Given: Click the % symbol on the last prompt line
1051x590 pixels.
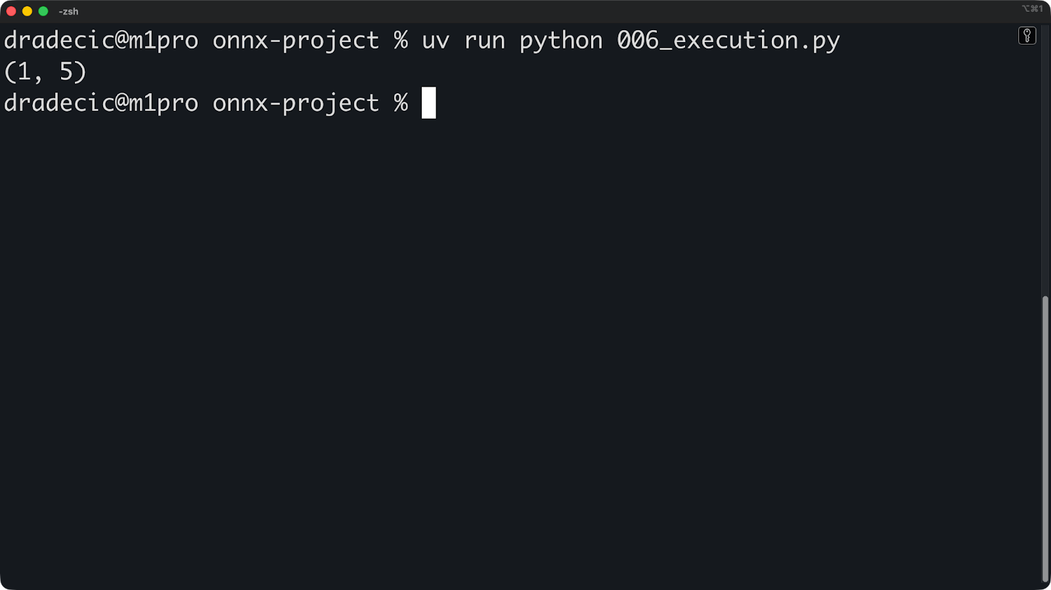Looking at the screenshot, I should tap(401, 102).
